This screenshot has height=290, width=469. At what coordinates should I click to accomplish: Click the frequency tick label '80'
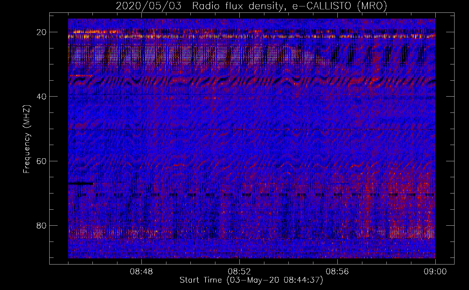(42, 225)
